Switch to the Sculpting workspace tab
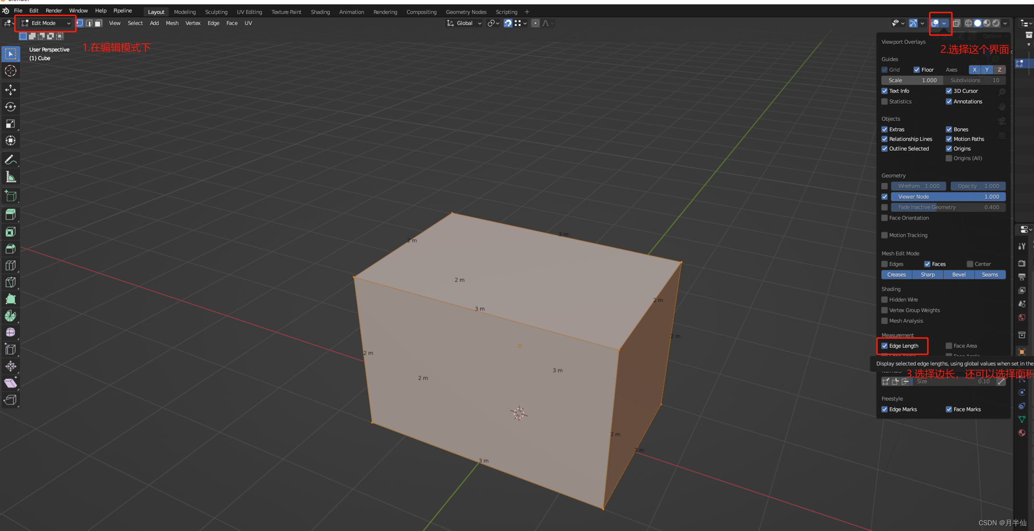This screenshot has height=531, width=1034. pos(216,12)
